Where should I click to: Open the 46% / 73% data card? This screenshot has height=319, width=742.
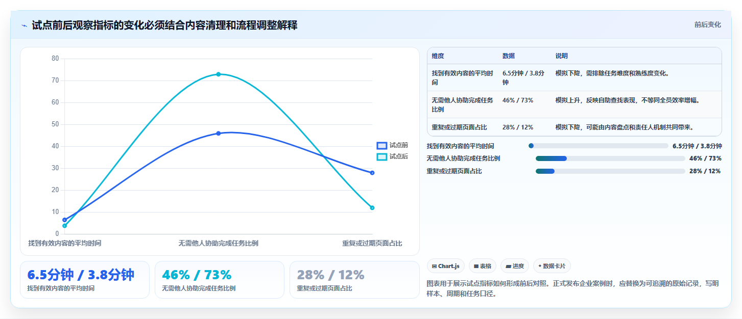220,280
